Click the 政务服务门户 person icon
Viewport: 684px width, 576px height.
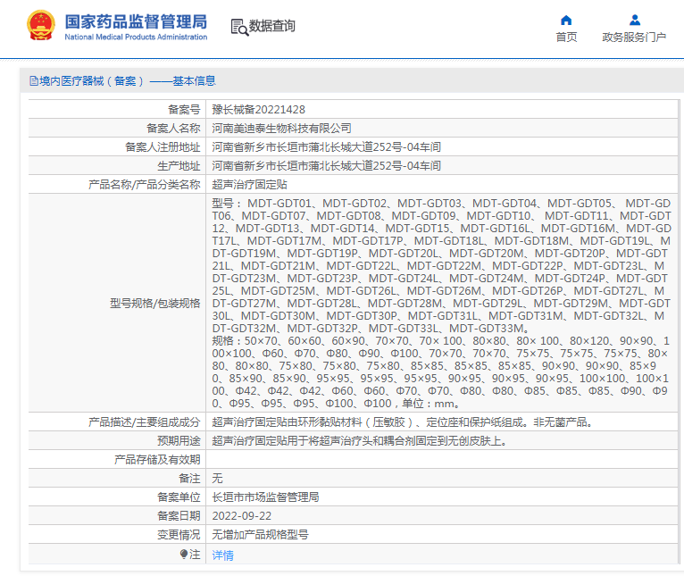635,20
